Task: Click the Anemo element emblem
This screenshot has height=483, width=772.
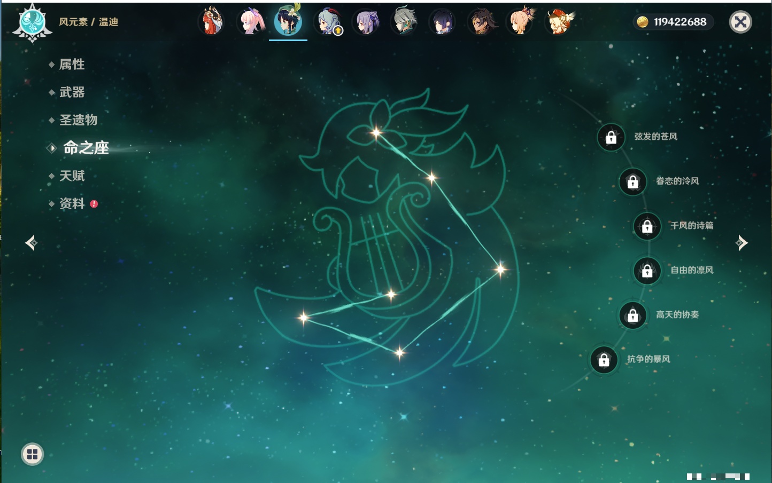Action: [x=32, y=22]
